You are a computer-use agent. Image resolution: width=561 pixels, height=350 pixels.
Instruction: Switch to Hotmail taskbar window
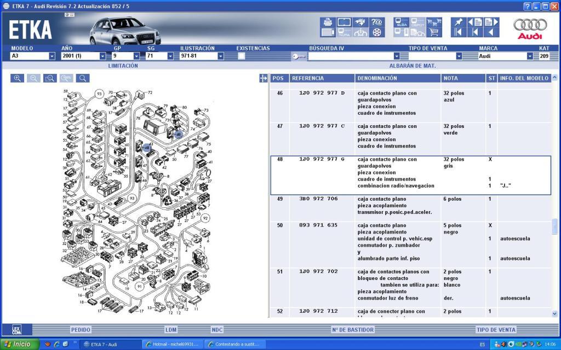(173, 345)
